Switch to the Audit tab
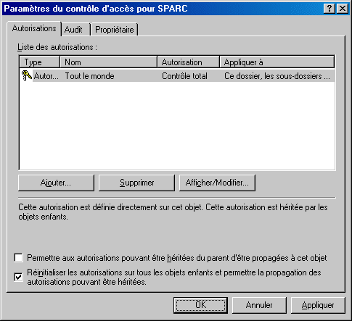 73,30
